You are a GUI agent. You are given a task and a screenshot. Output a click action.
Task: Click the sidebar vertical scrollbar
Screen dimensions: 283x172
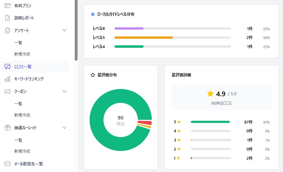[76, 30]
